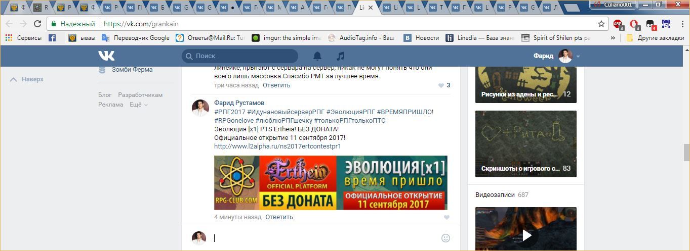Click the address bar URL
Screen dimensions: 690x251
141,24
